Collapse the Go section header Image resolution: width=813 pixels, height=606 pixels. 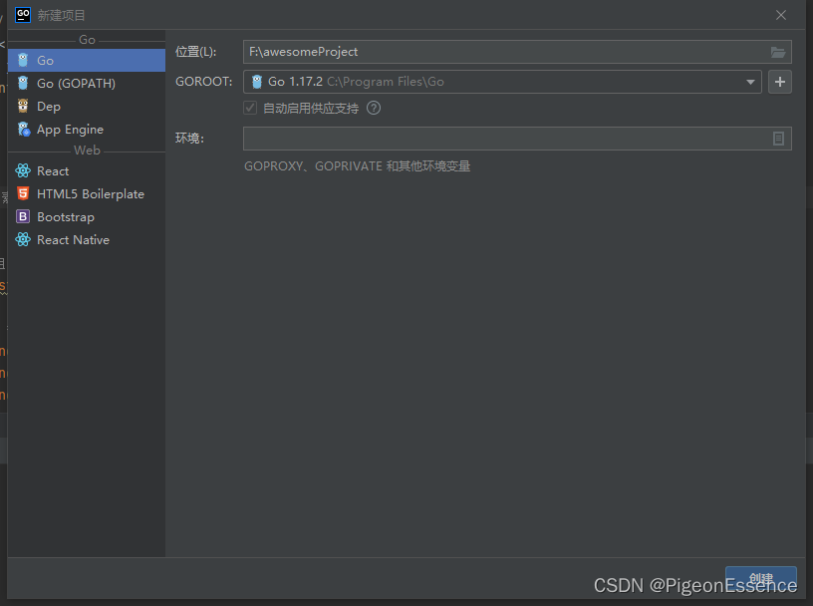pyautogui.click(x=87, y=39)
